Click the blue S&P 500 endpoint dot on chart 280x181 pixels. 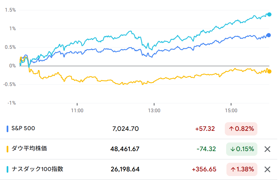pyautogui.click(x=269, y=35)
